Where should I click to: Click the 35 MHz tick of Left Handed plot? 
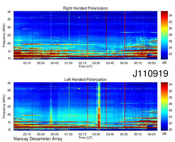9,90
